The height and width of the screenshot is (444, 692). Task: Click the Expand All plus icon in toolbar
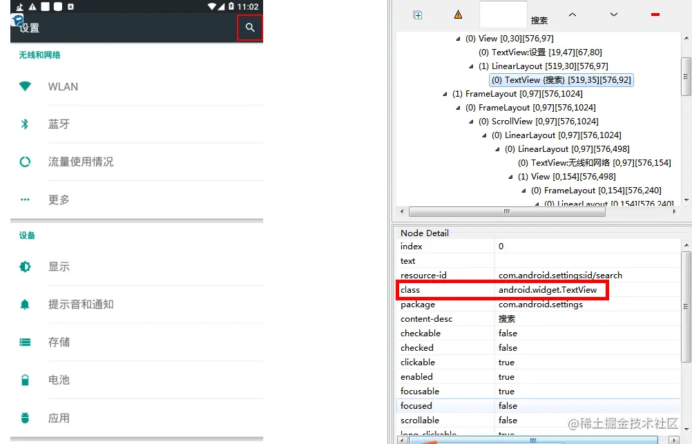tap(418, 15)
